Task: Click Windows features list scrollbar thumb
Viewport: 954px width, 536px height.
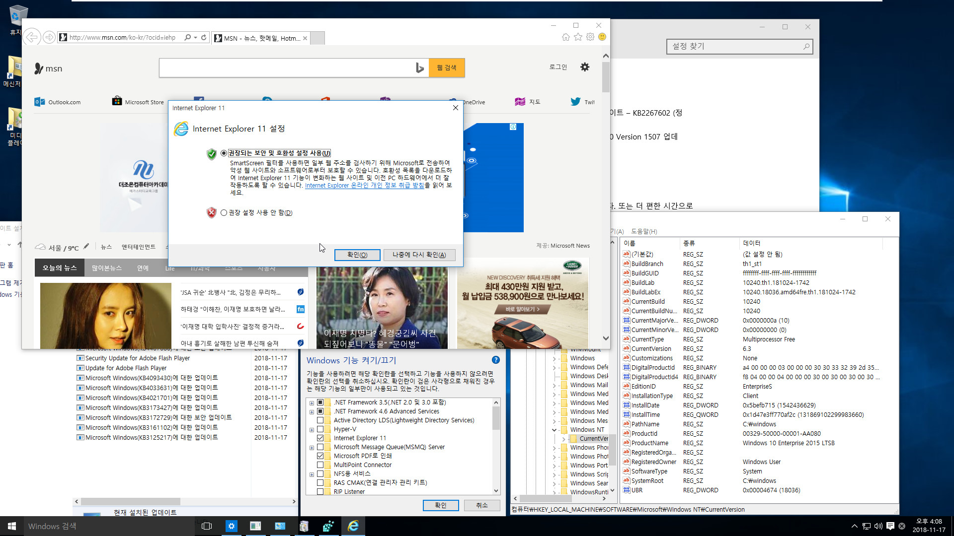Action: coord(496,418)
